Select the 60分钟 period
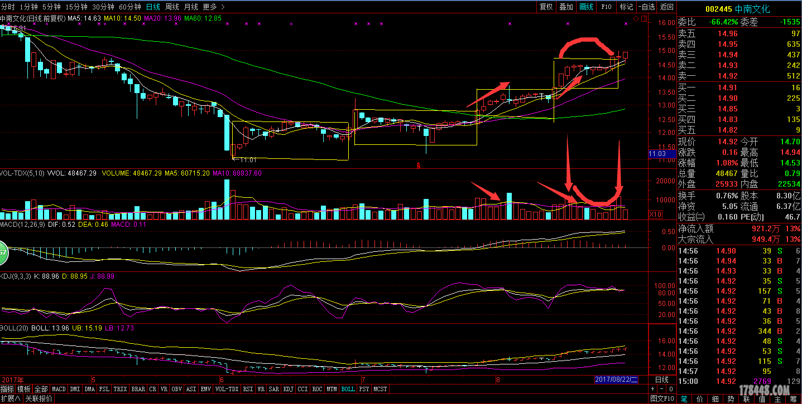Screen dimensions: 802x404 coord(130,7)
